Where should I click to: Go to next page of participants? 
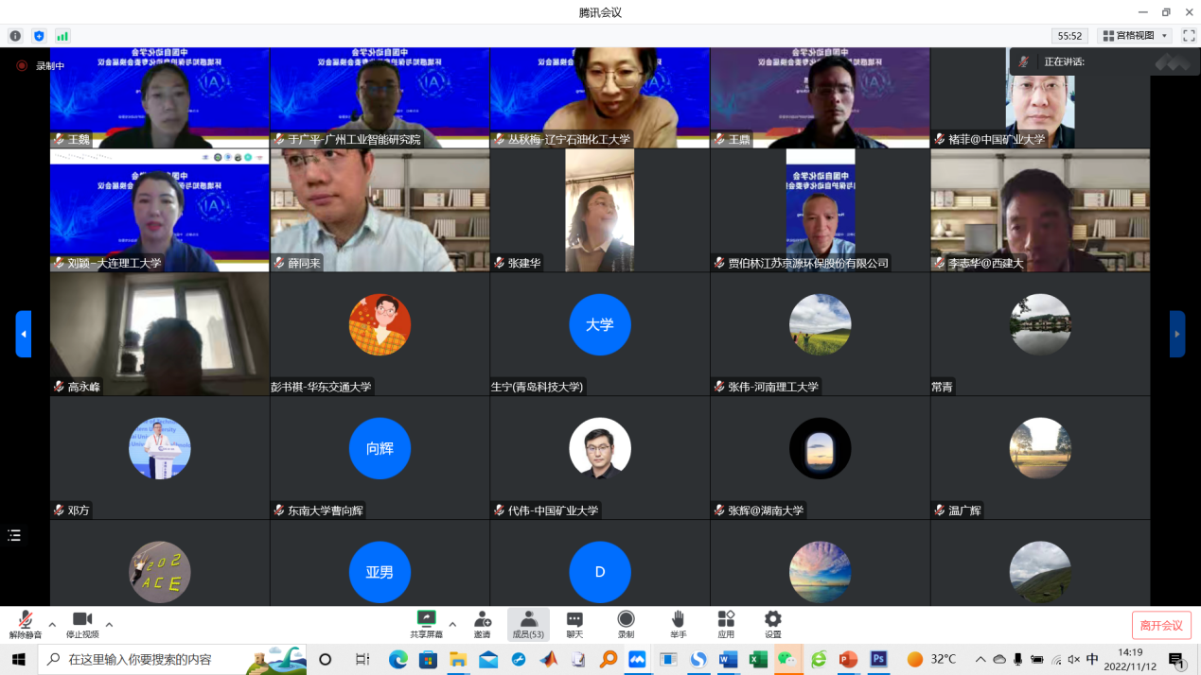(1177, 334)
